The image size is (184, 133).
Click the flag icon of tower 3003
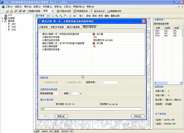(x=9, y=27)
